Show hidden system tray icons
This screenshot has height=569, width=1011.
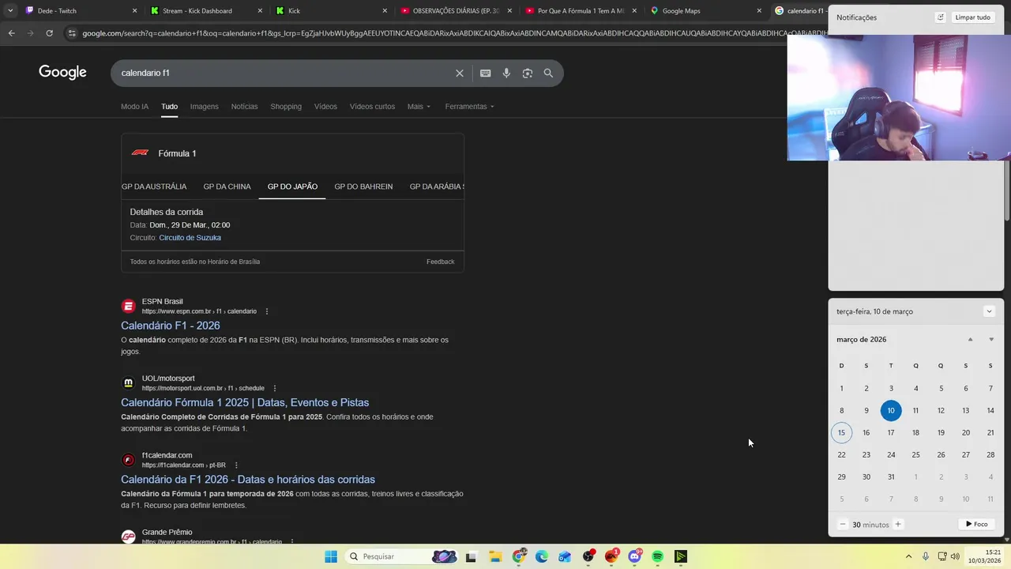[908, 556]
